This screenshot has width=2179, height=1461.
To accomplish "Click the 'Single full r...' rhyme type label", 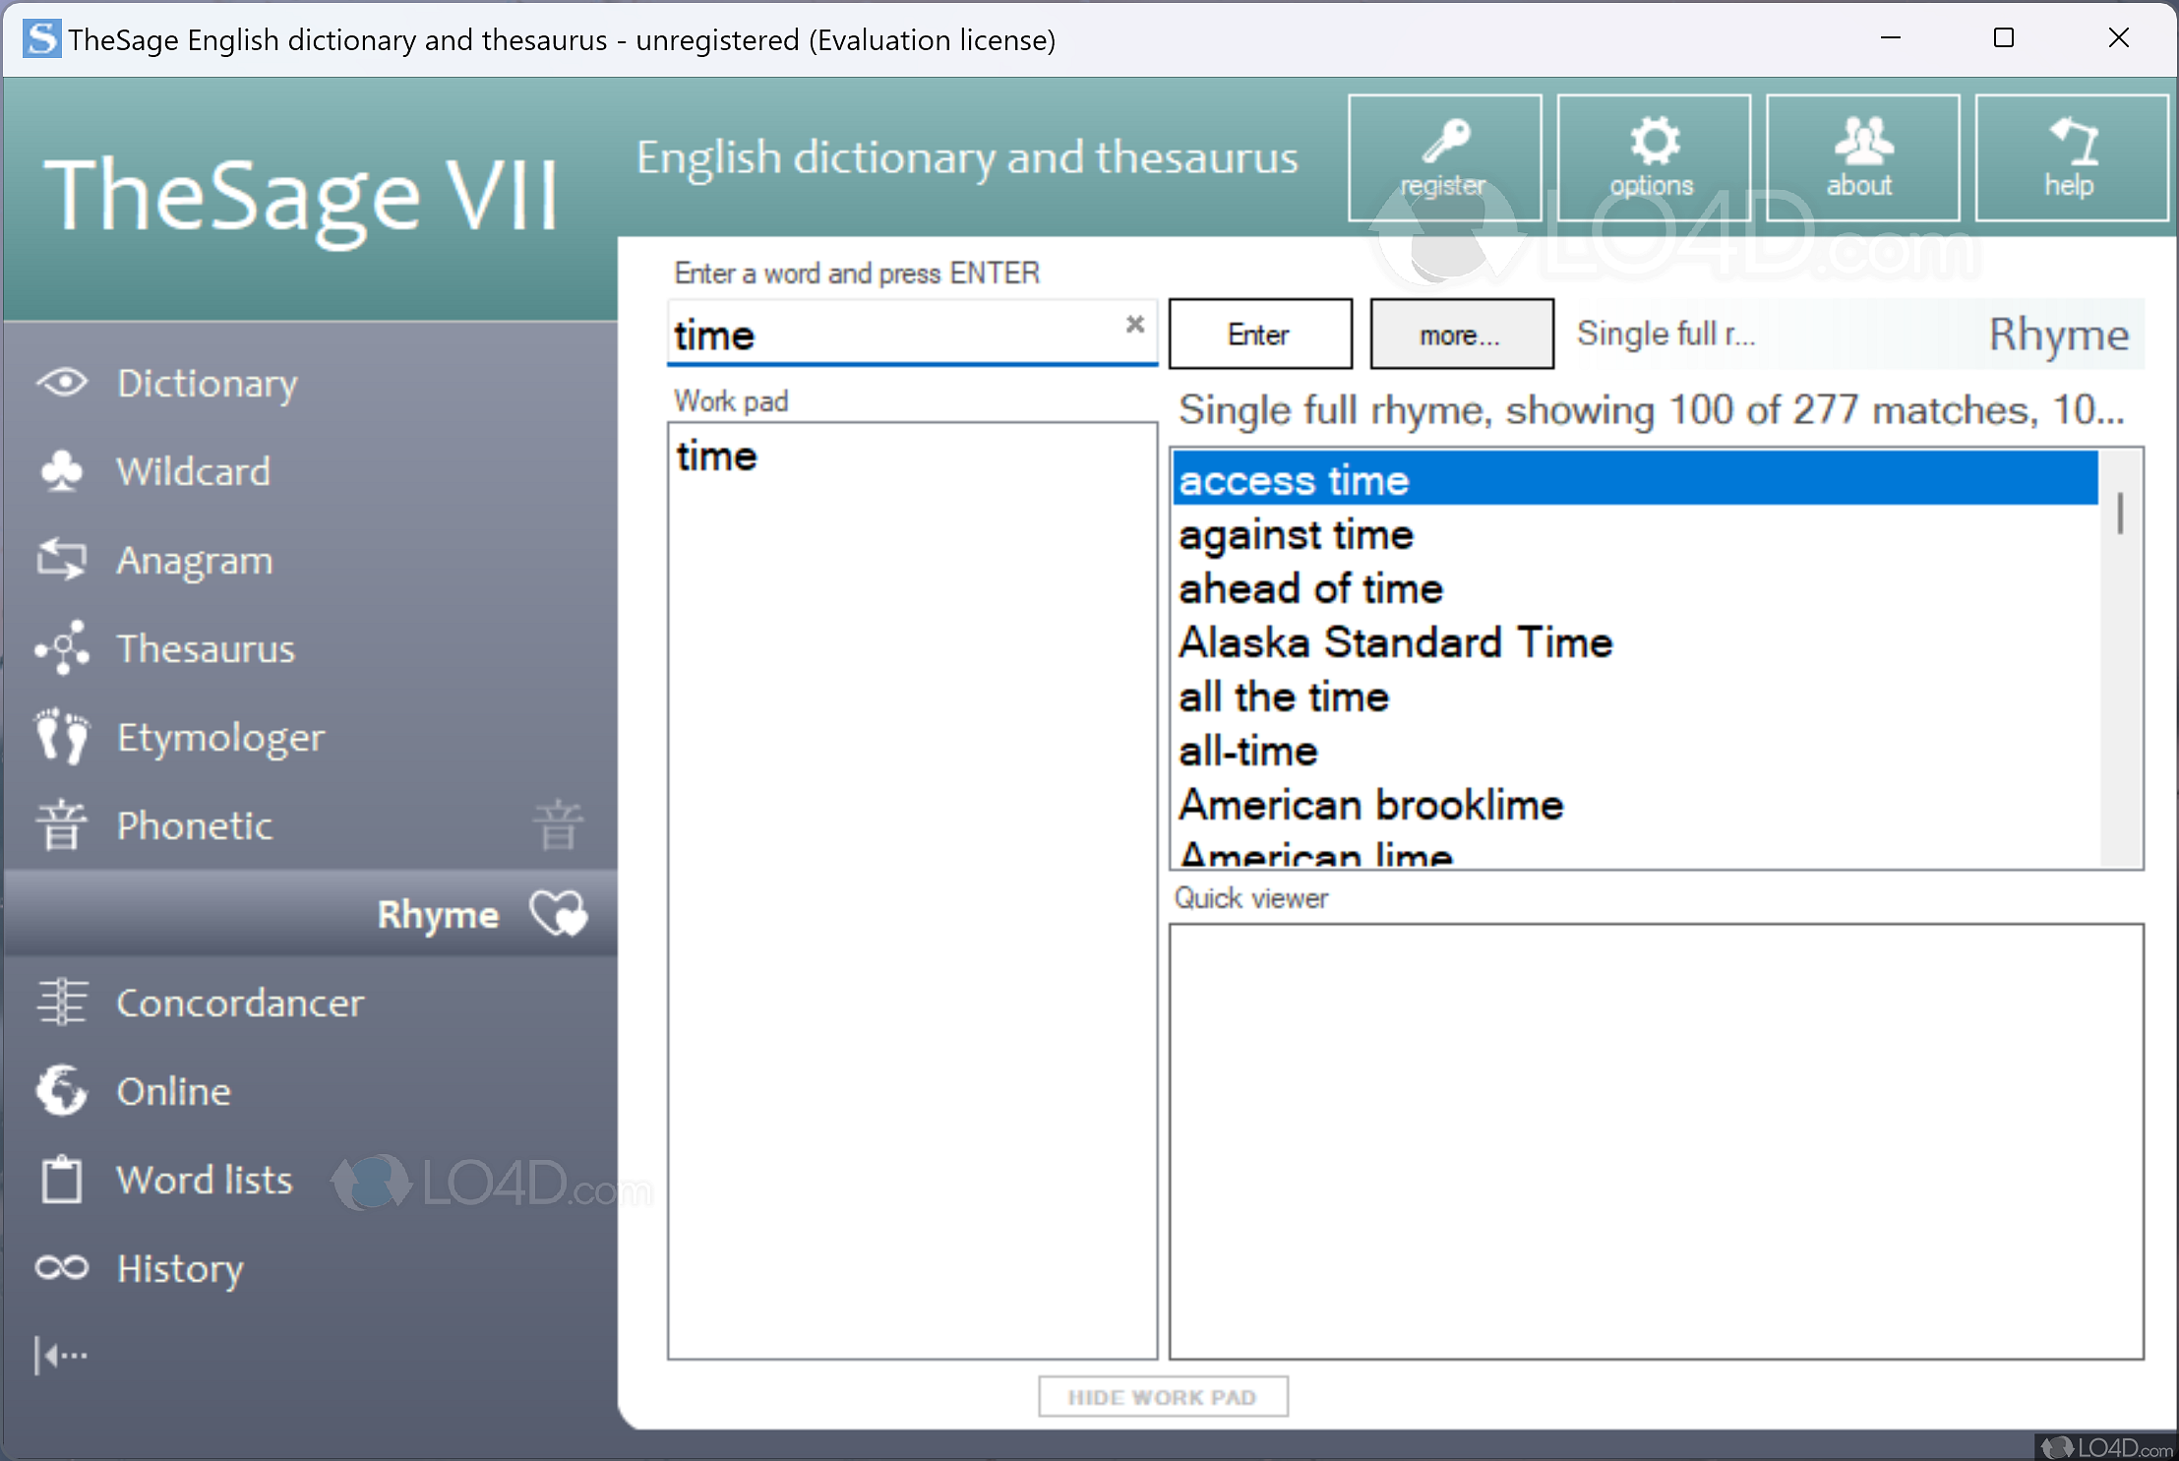I will (1665, 334).
